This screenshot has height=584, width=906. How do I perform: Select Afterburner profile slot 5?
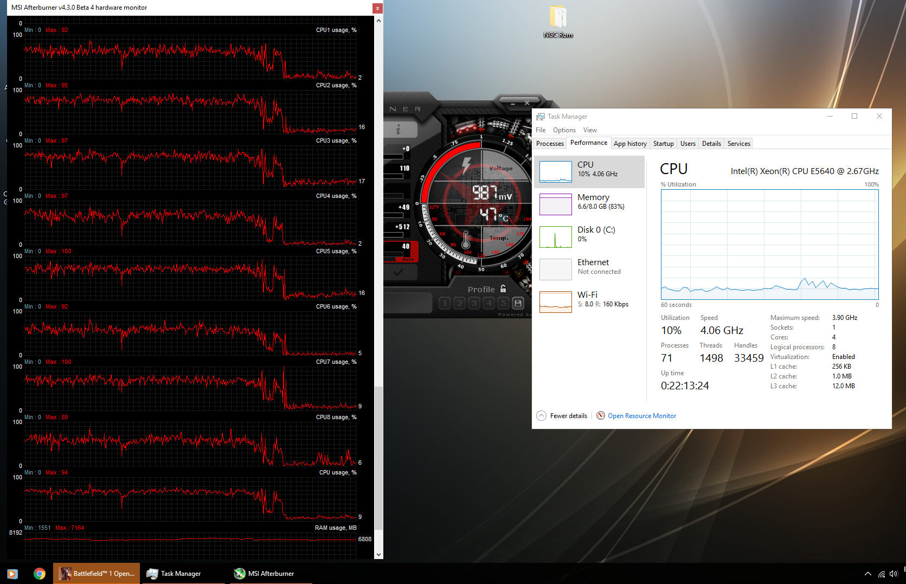(x=504, y=303)
